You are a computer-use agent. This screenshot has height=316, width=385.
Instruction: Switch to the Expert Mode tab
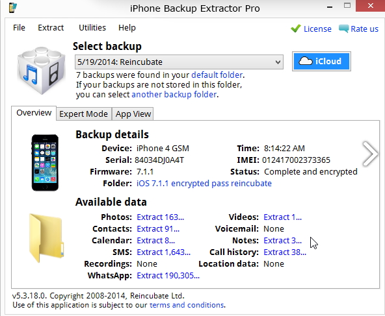pyautogui.click(x=84, y=114)
